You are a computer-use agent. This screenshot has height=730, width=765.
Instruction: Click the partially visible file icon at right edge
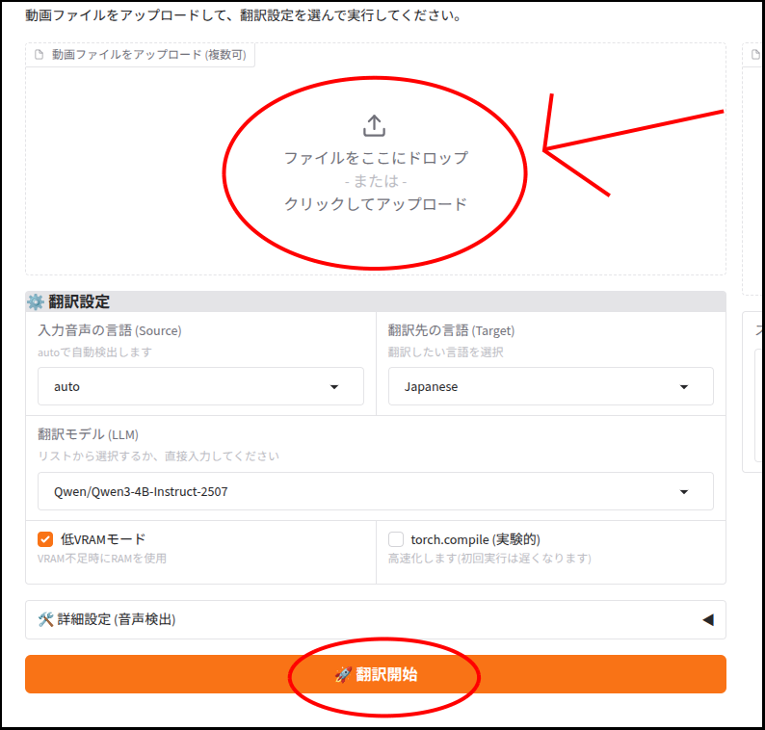755,55
